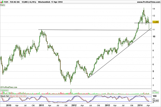Select the lower blue stochastic threshold line
This screenshot has height=107, width=161.
(76, 101)
